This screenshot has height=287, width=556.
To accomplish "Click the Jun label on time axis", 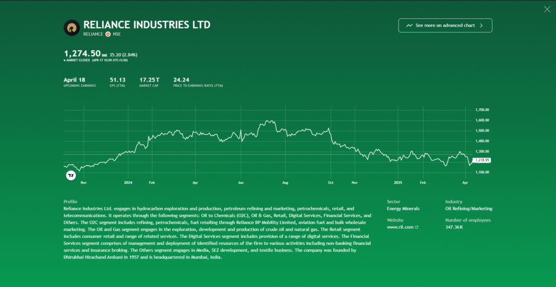I will point(241,182).
